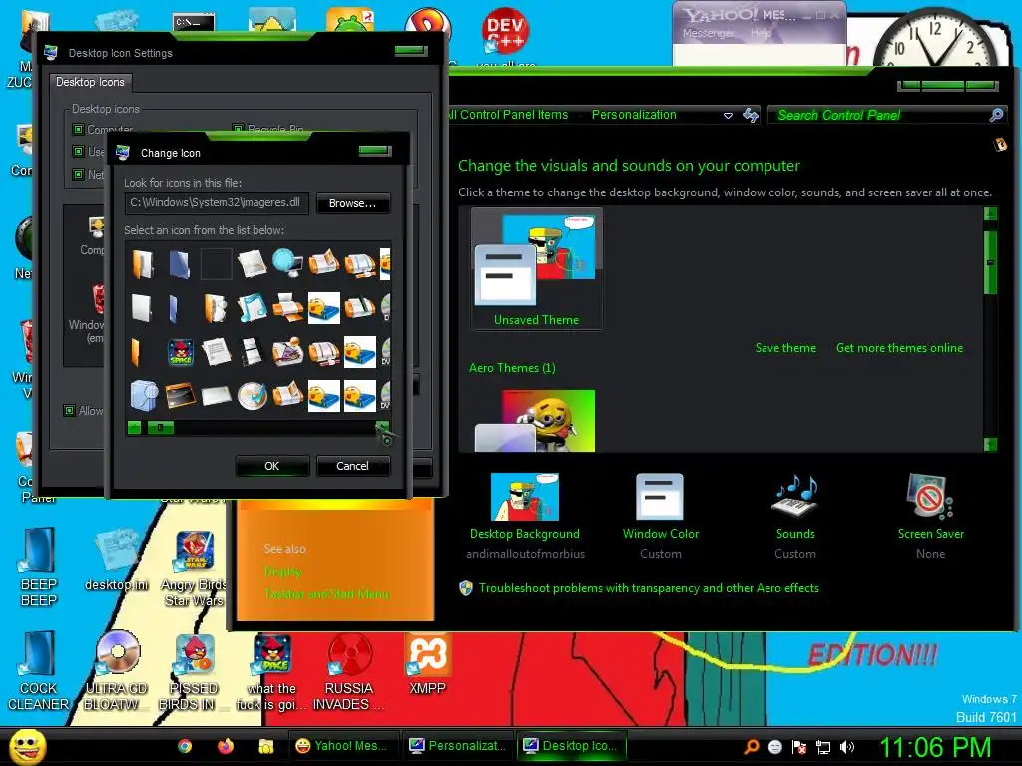This screenshot has height=766, width=1022.
Task: Confirm Change Icon dialog with OK
Action: (271, 466)
